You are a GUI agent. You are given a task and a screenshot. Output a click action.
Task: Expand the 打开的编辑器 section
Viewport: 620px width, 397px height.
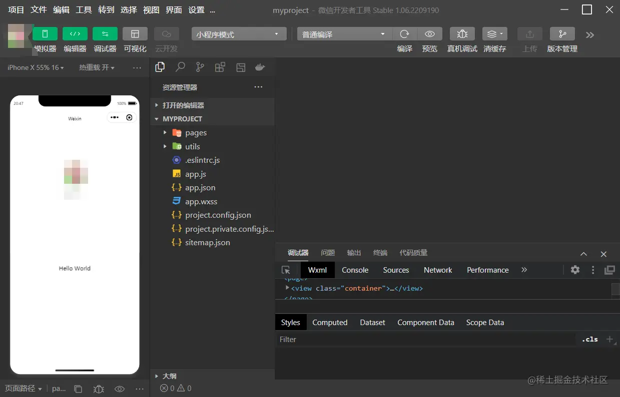point(213,105)
